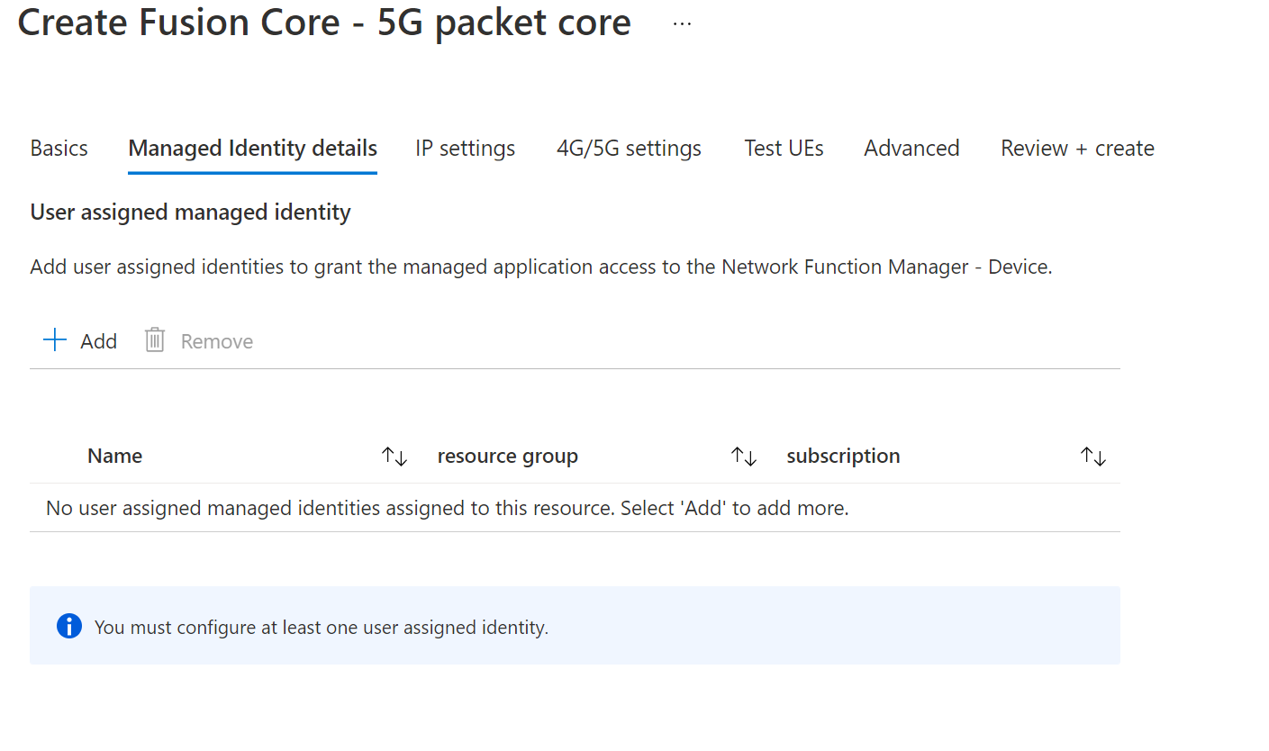This screenshot has width=1269, height=751.
Task: Switch to the Test UEs tab
Action: tap(784, 149)
